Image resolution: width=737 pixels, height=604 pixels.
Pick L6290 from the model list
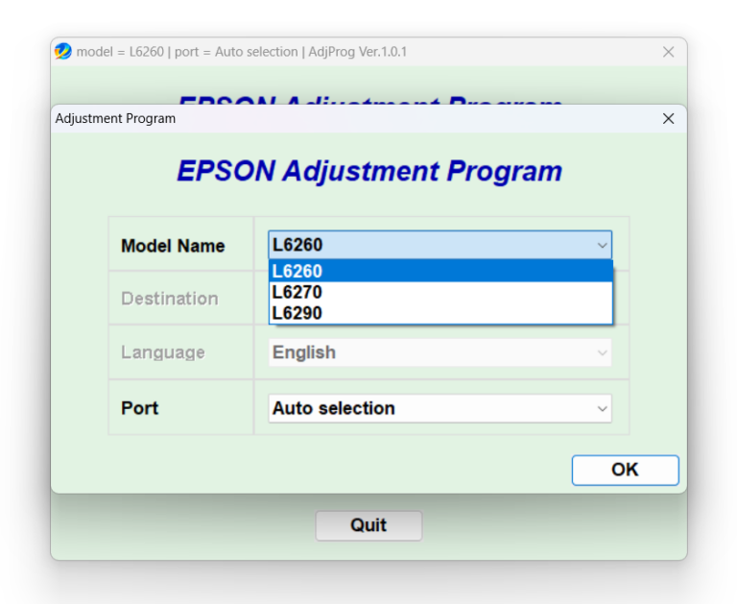coord(440,313)
